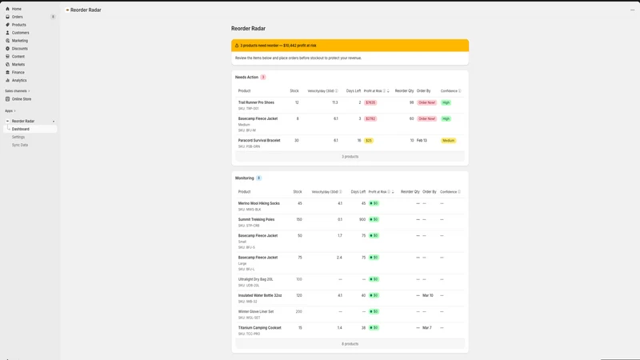
Task: Click the Online Store icon
Action: [x=7, y=98]
